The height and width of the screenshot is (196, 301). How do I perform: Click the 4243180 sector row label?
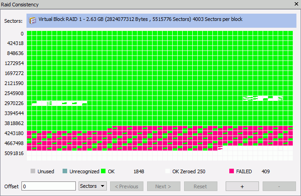click(14, 133)
